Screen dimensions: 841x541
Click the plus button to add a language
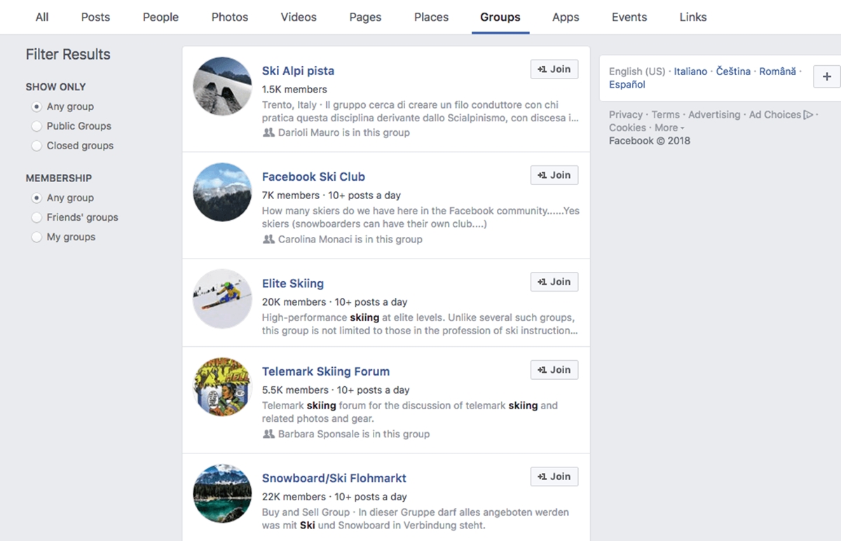[x=827, y=76]
